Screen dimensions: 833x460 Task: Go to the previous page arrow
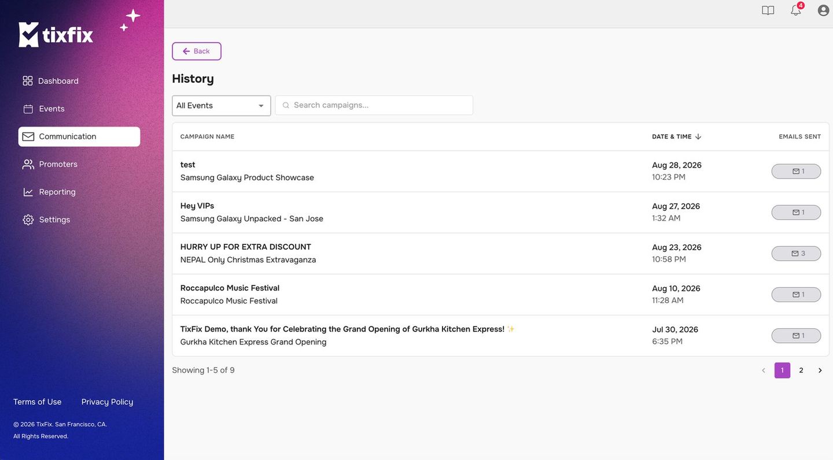(x=764, y=370)
